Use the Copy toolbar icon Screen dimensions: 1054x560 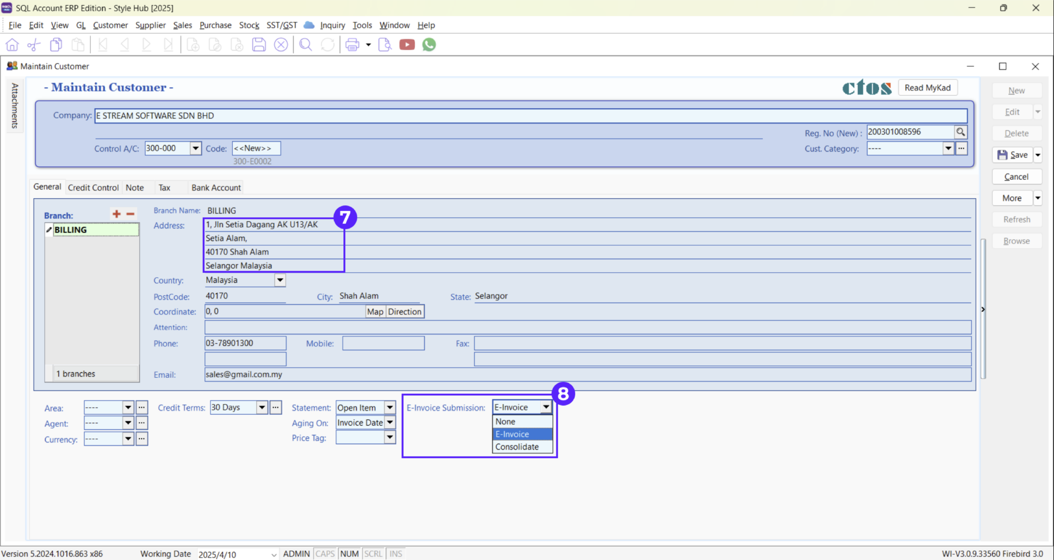56,45
